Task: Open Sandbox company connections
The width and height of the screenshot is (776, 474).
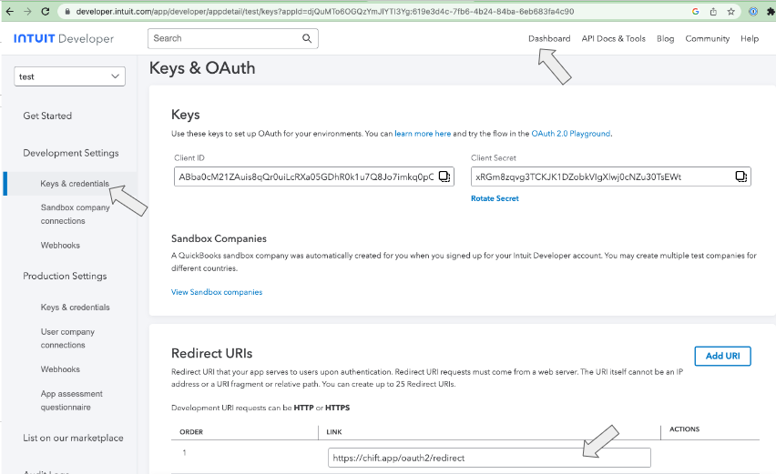Action: point(76,214)
